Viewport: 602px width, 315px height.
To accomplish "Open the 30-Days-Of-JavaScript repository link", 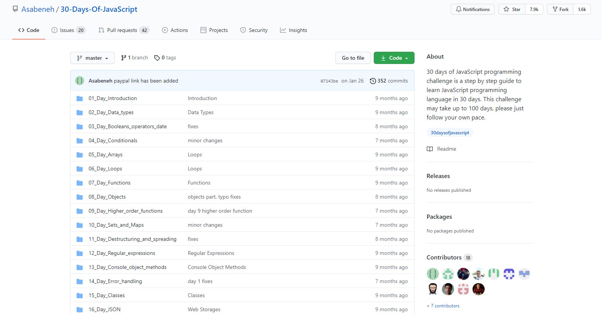I will click(x=99, y=9).
